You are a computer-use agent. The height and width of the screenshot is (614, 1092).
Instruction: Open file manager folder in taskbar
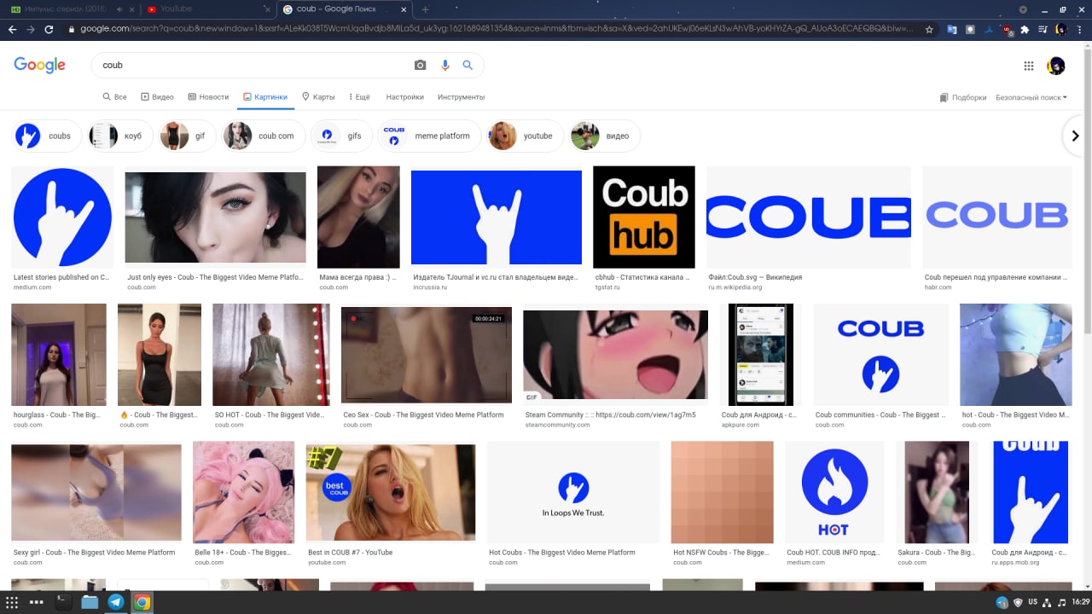(x=90, y=602)
